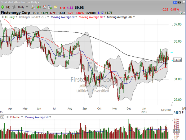Click the Dec label on the time axis
Screen dimensions: 186x140
(129, 109)
